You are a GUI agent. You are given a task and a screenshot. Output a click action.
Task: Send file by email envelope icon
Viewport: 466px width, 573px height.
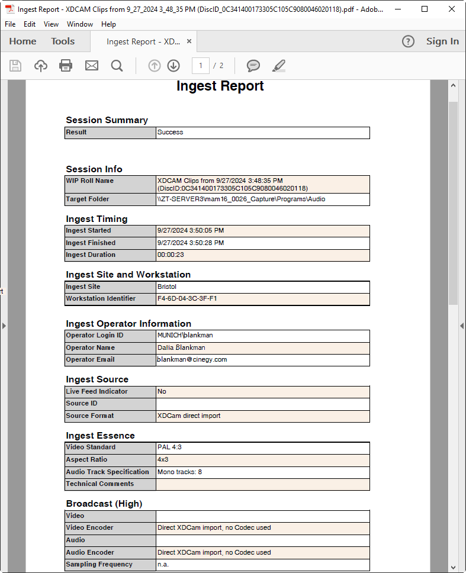tap(92, 66)
